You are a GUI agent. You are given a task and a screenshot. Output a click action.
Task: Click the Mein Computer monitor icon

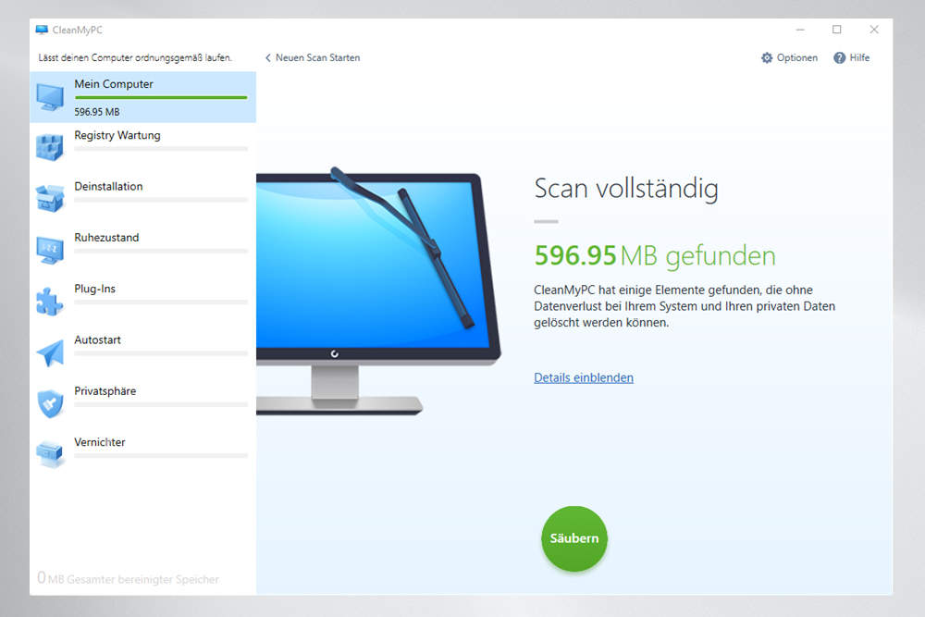click(x=50, y=97)
